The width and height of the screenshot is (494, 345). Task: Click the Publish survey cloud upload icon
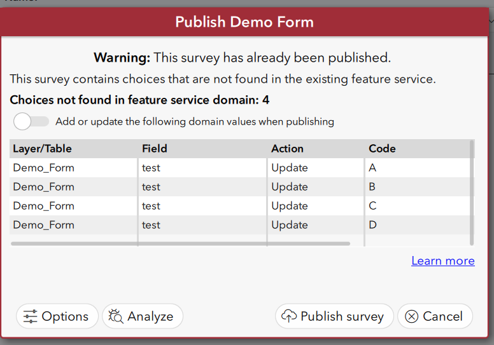click(x=289, y=316)
